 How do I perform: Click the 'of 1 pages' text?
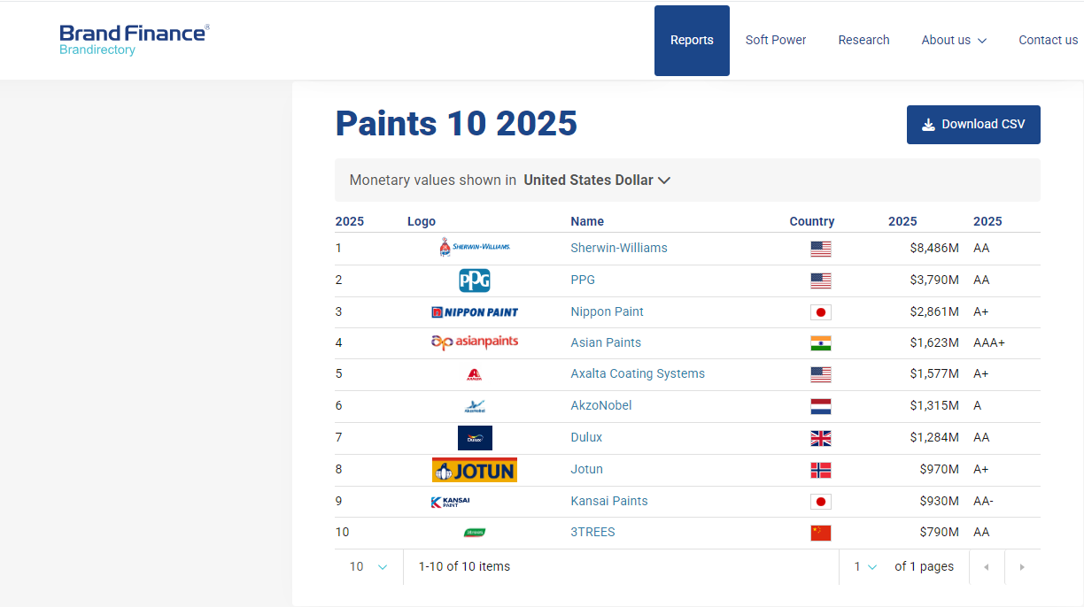[x=925, y=566]
